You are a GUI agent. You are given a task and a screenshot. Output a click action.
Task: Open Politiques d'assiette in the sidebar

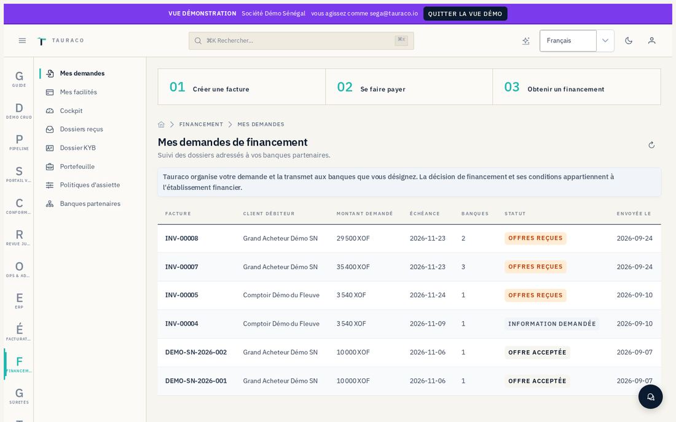coord(90,185)
